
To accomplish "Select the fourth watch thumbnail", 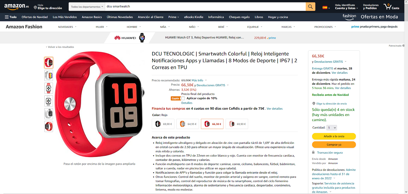I will click(x=49, y=101).
